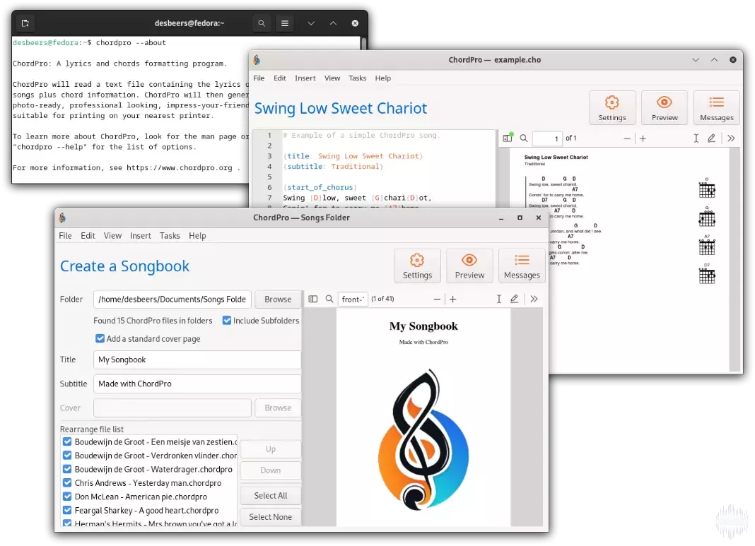Screen dimensions: 755x546
Task: Open the terminal search icon
Action: click(x=262, y=23)
